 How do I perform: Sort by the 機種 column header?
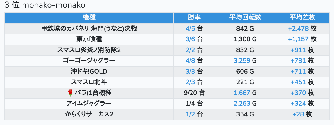tap(89, 18)
